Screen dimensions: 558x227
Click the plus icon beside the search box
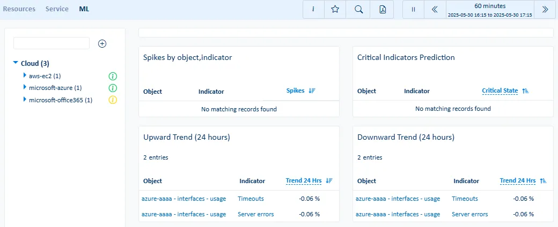tap(102, 43)
